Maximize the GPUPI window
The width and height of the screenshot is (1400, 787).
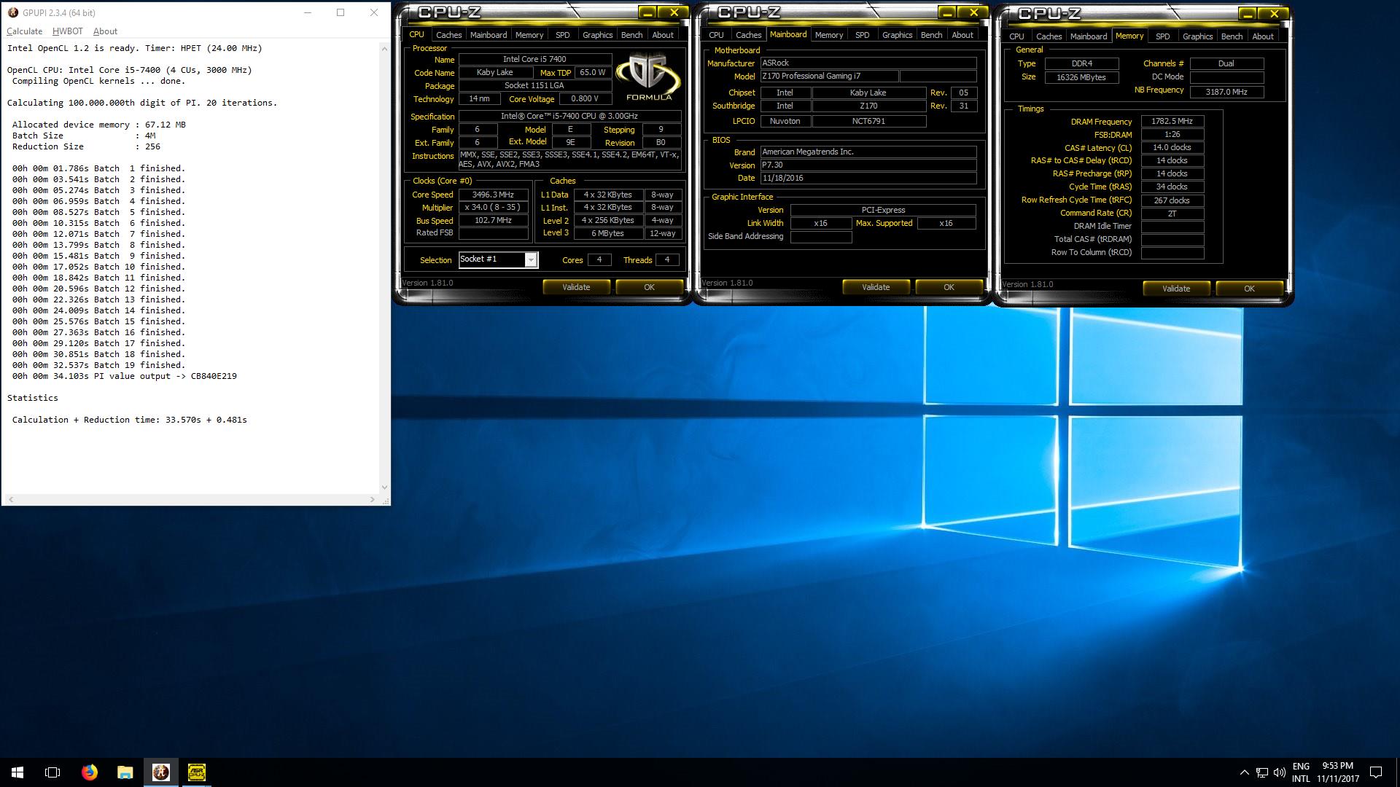pyautogui.click(x=341, y=12)
